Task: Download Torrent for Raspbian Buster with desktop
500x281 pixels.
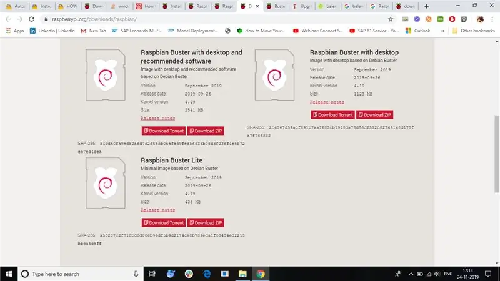Action: pos(332,115)
